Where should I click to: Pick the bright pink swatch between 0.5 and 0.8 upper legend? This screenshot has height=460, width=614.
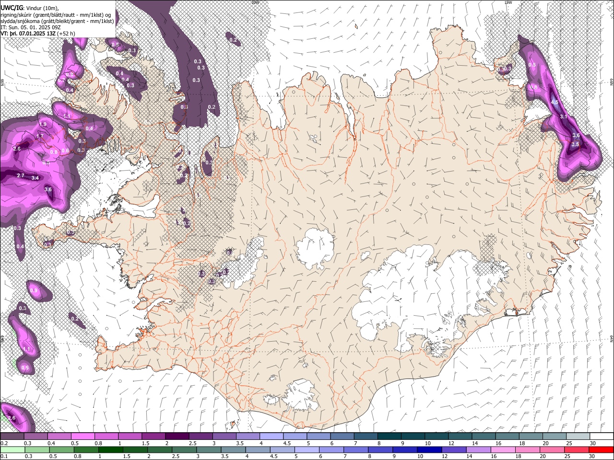[83, 437]
